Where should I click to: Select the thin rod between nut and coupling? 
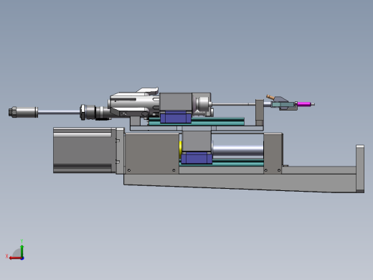click(x=59, y=112)
